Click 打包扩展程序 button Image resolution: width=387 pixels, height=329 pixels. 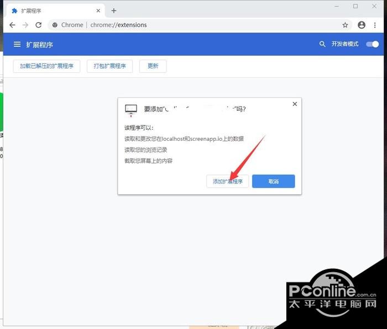[109, 66]
